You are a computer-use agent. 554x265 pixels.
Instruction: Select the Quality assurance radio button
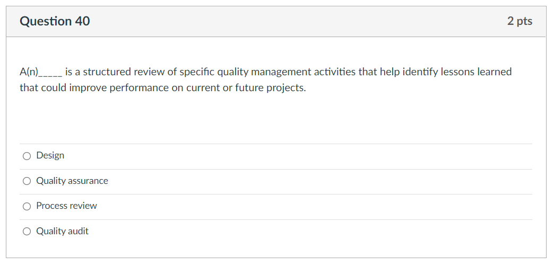click(x=27, y=181)
